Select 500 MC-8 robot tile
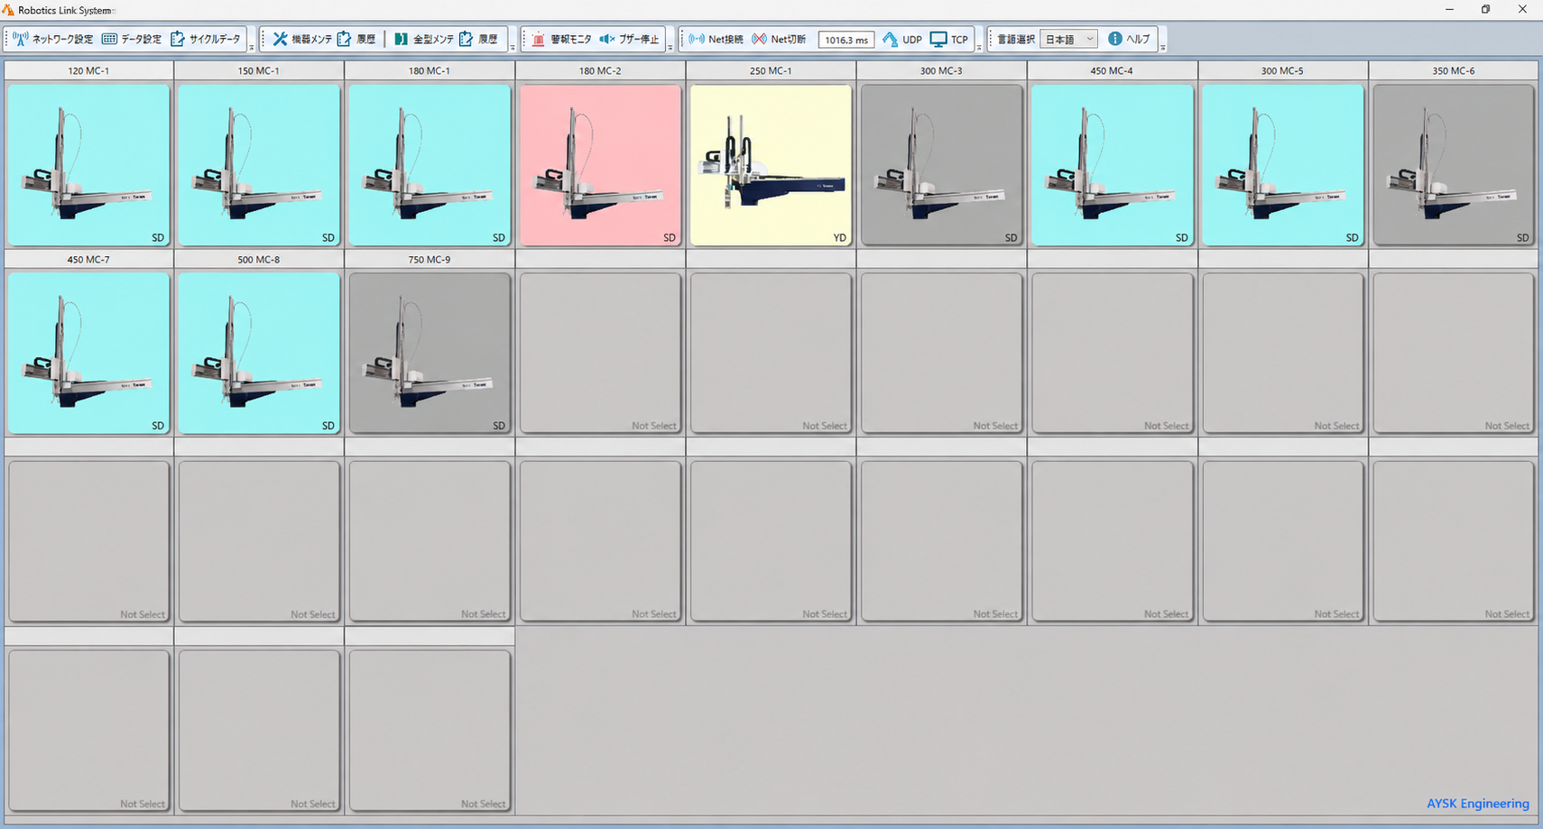The height and width of the screenshot is (829, 1543). pyautogui.click(x=259, y=354)
